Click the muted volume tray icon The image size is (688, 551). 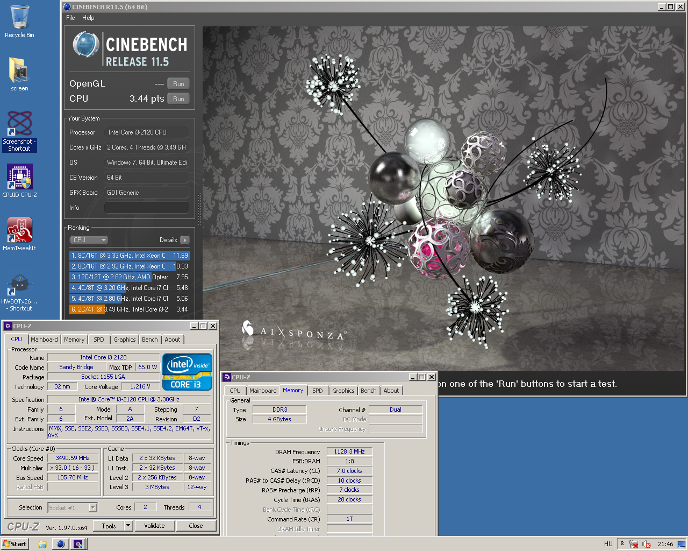pos(647,544)
